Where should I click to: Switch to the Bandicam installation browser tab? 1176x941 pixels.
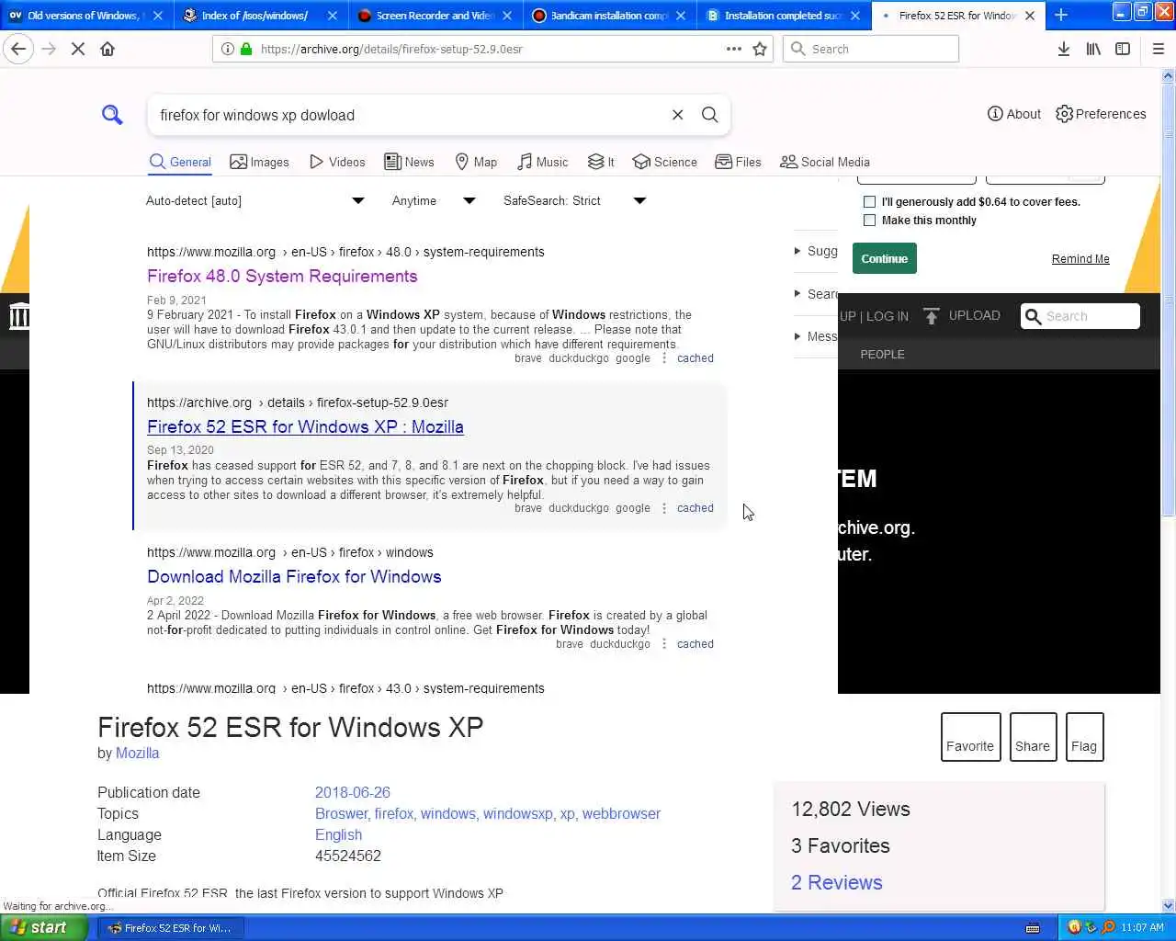[x=609, y=16]
